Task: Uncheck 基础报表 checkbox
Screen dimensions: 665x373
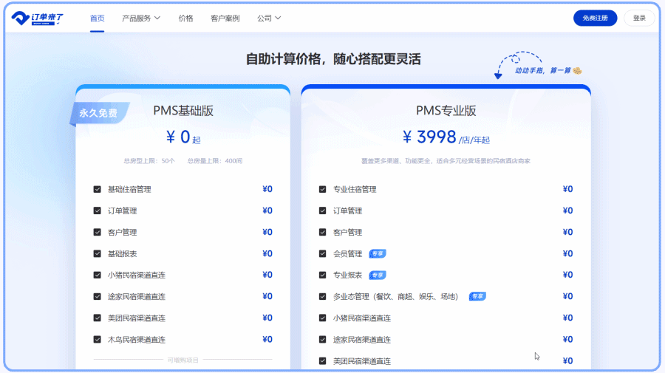Action: (97, 253)
